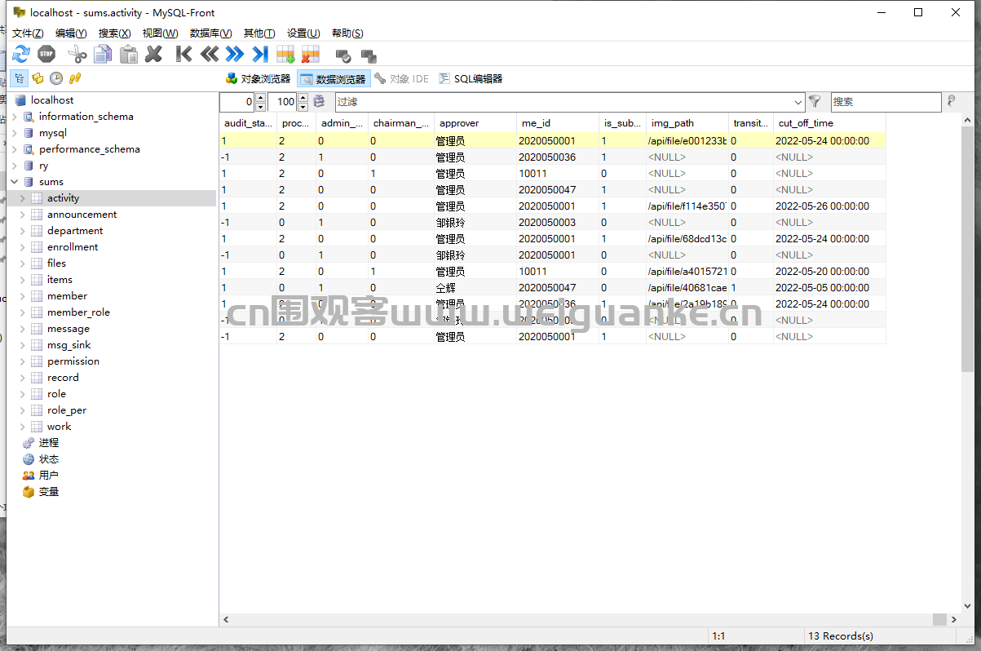Open the 过滤 filter dropdown arrow
981x651 pixels.
tap(798, 102)
